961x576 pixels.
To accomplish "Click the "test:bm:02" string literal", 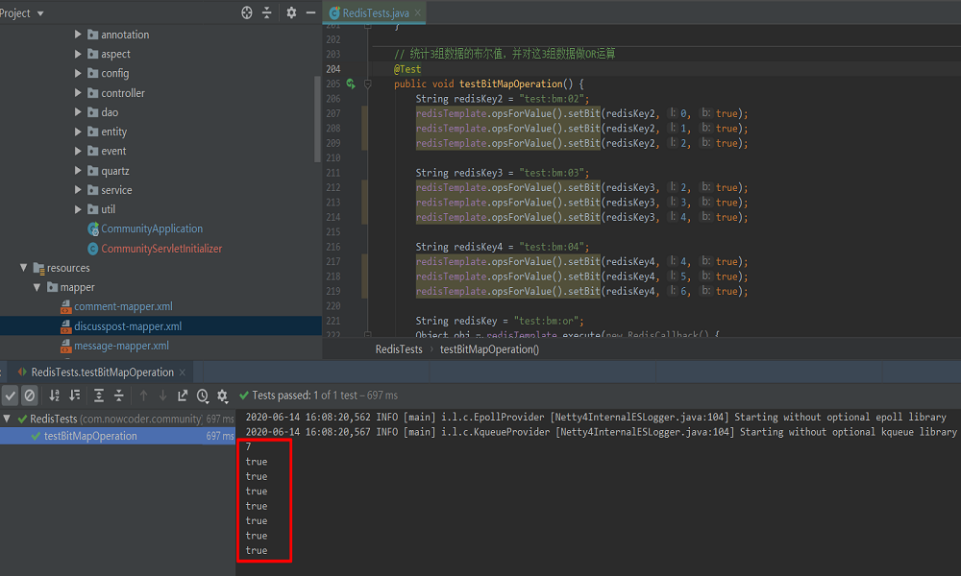I will pyautogui.click(x=551, y=99).
